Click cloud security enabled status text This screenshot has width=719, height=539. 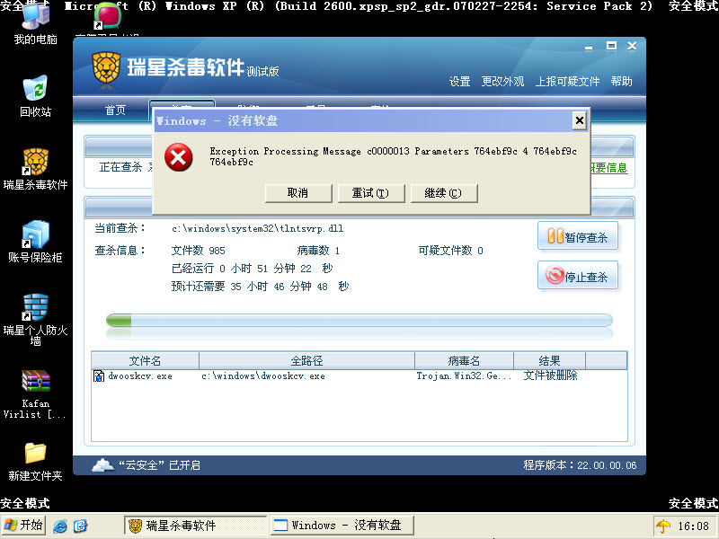point(160,465)
